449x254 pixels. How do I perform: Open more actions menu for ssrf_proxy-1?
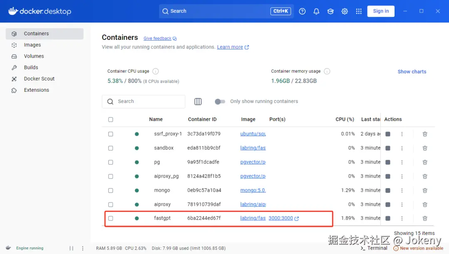(402, 134)
